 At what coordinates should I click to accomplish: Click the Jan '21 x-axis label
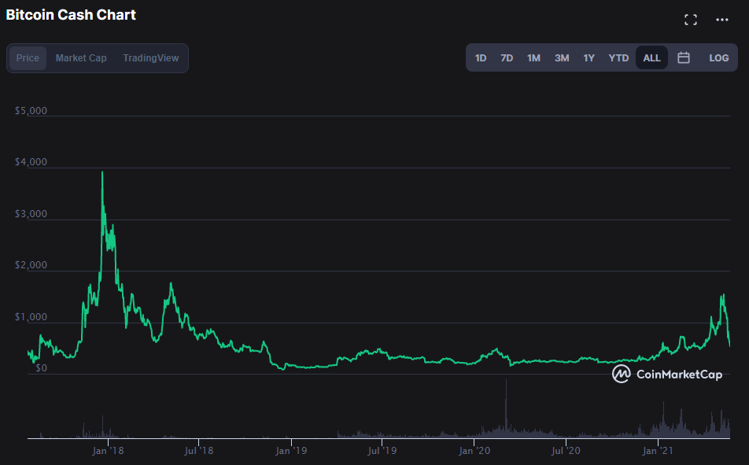(x=658, y=451)
